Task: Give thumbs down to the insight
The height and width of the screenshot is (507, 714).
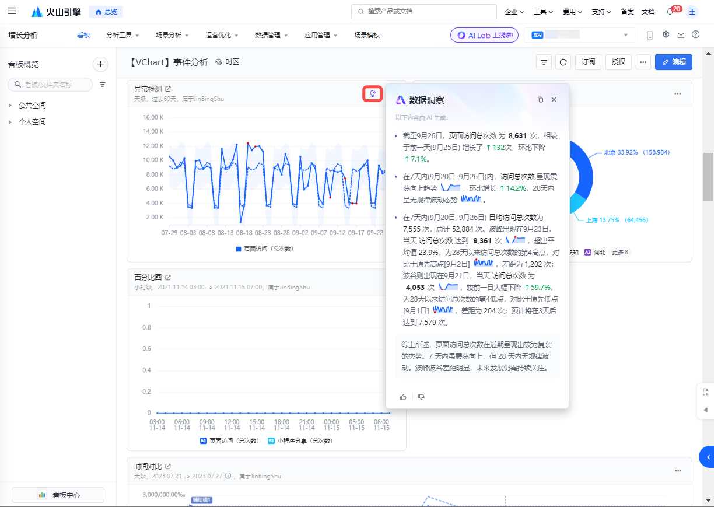Action: pos(421,397)
